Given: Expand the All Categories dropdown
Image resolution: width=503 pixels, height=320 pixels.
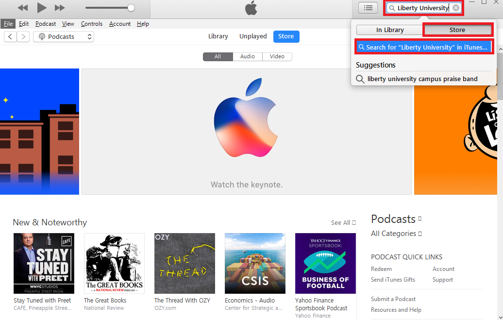Looking at the screenshot, I should [396, 234].
